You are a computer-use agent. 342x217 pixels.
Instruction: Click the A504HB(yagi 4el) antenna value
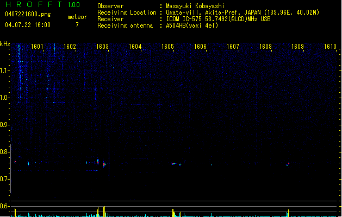[192, 25]
